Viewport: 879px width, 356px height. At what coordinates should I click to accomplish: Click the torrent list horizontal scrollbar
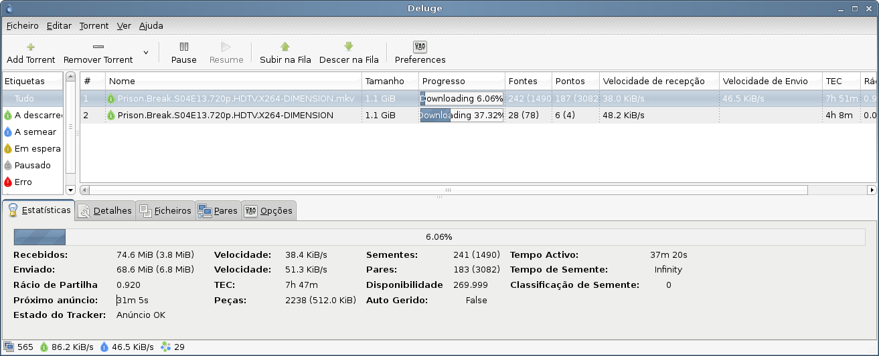447,190
